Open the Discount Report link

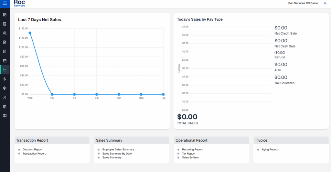click(32, 150)
